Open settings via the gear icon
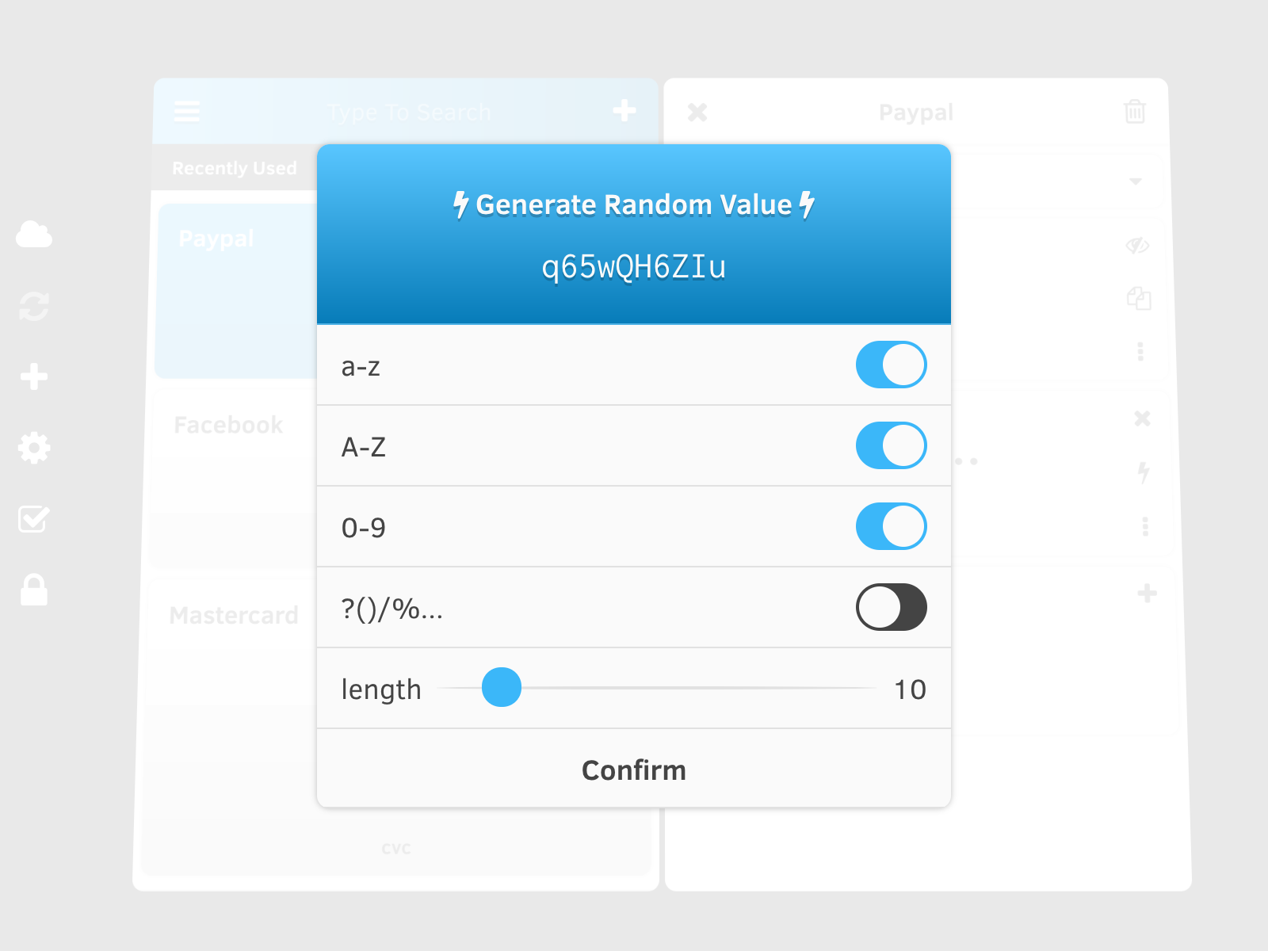Screen dimensions: 1268x951 [x=34, y=448]
